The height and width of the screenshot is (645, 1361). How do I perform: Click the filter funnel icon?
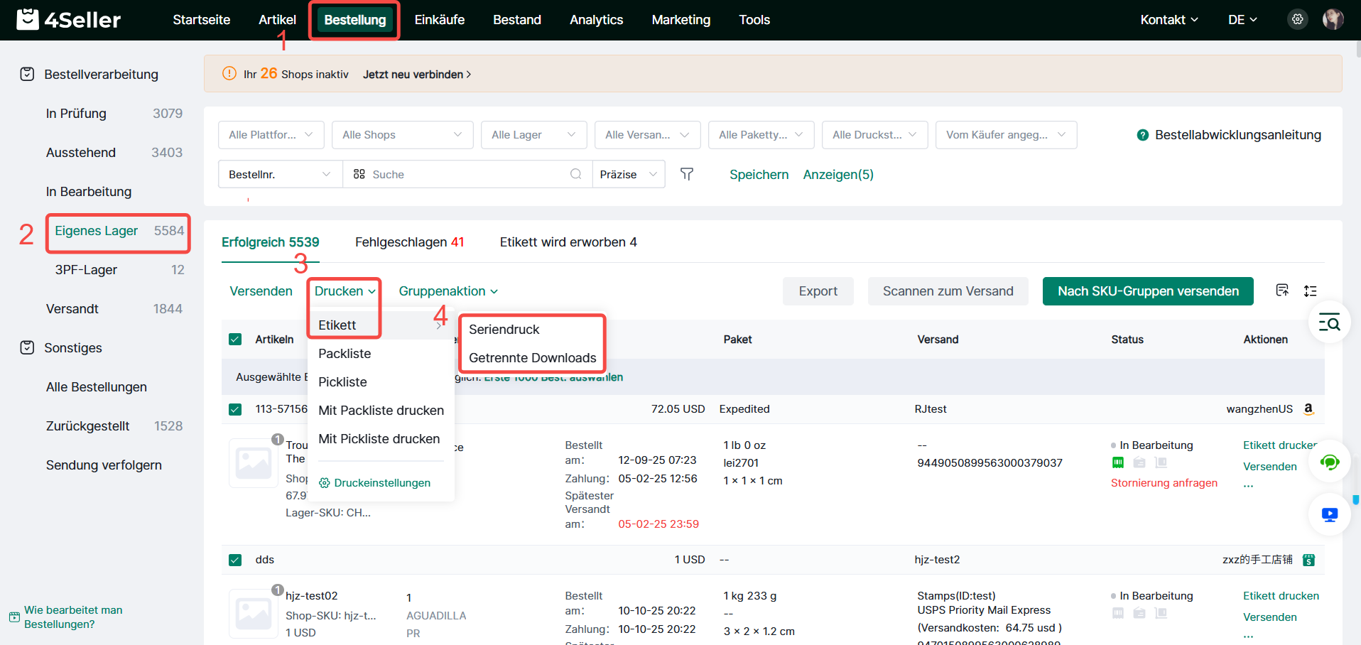(686, 174)
